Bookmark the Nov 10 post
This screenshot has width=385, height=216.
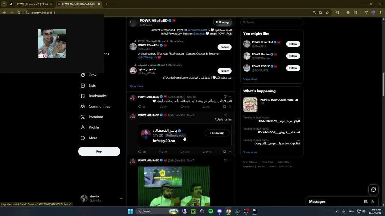[224, 107]
